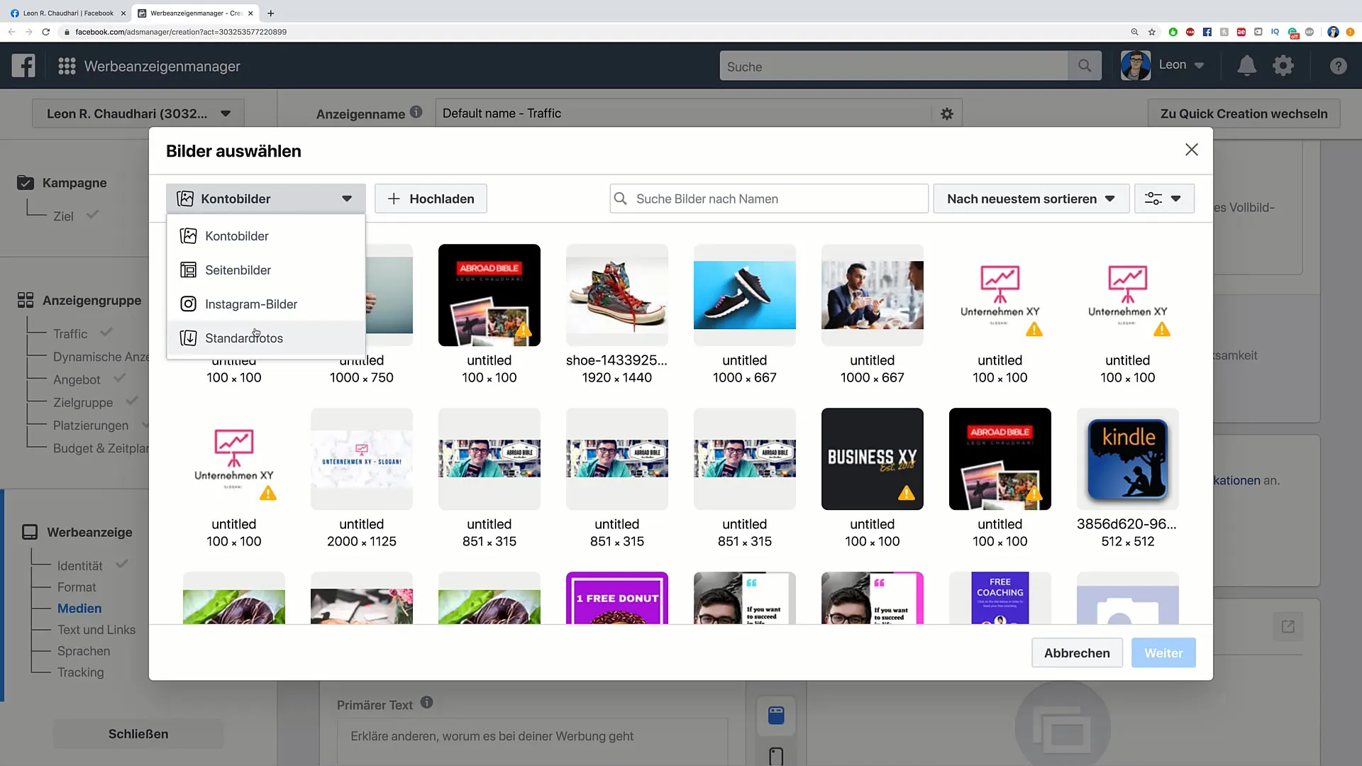This screenshot has height=766, width=1362.
Task: Open Text und Links in sidebar
Action: pos(96,630)
